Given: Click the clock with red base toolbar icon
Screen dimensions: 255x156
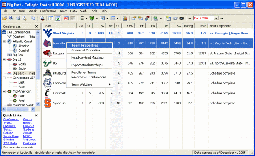Looking at the screenshot, I should tap(42, 19).
